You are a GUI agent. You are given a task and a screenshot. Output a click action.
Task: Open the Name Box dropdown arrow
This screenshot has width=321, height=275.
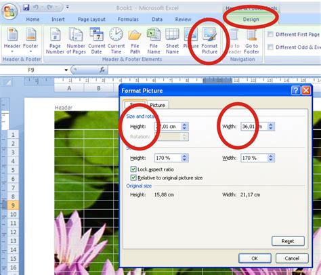pyautogui.click(x=66, y=70)
